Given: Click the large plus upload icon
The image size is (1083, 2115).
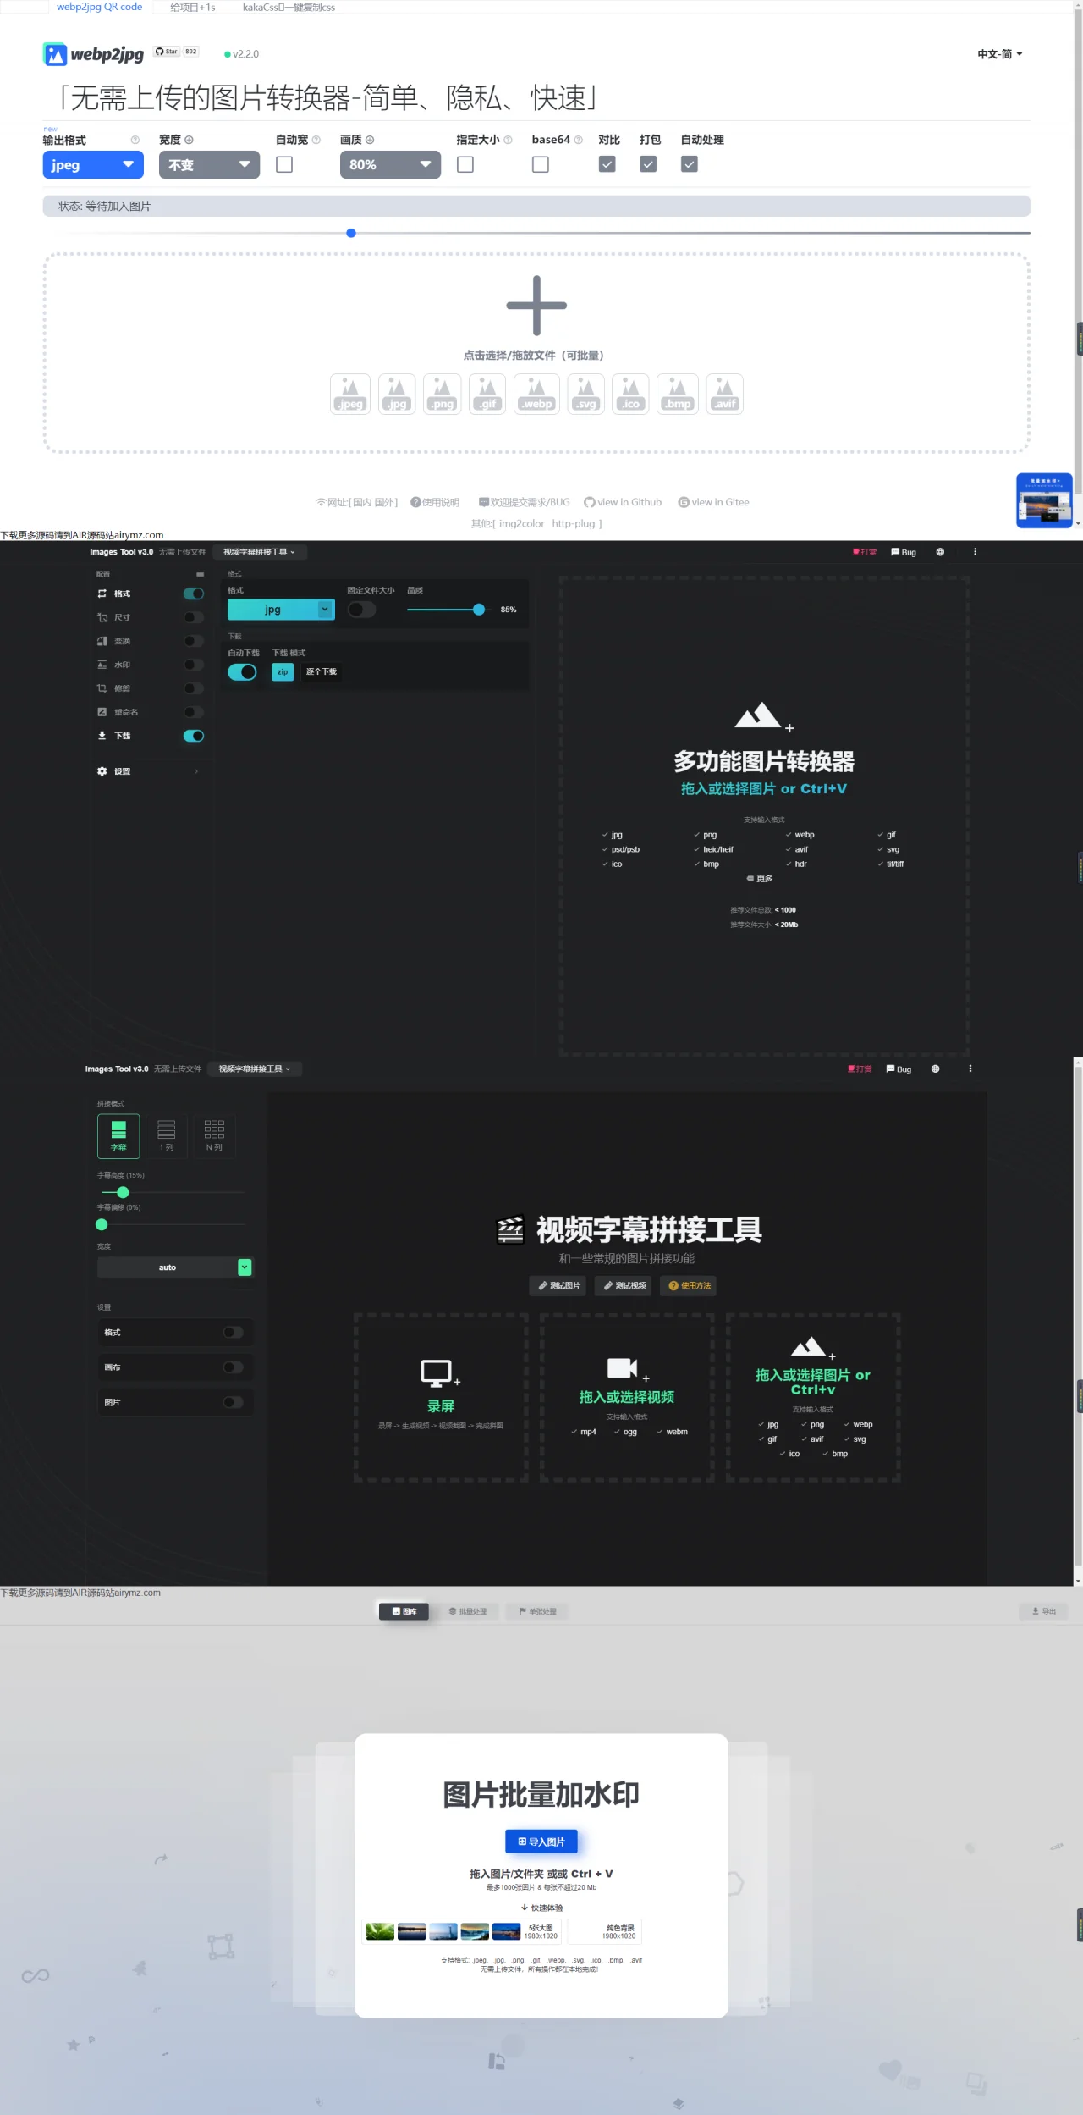Looking at the screenshot, I should point(536,306).
